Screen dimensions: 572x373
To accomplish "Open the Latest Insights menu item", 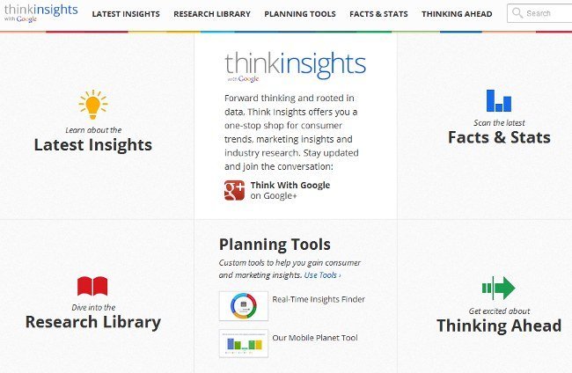I will pyautogui.click(x=124, y=14).
